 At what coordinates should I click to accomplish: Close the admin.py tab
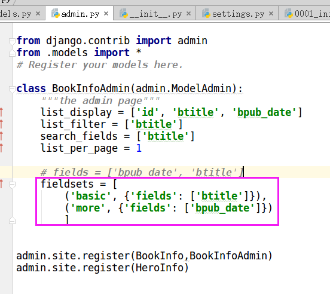pos(106,14)
